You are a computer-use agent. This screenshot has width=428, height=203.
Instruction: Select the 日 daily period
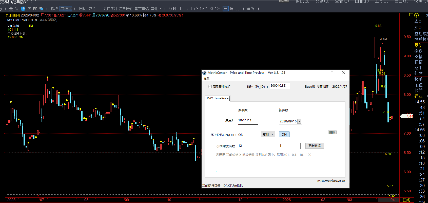[226, 9]
